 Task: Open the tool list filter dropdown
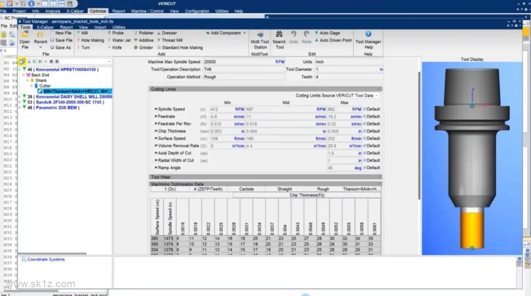[109, 61]
